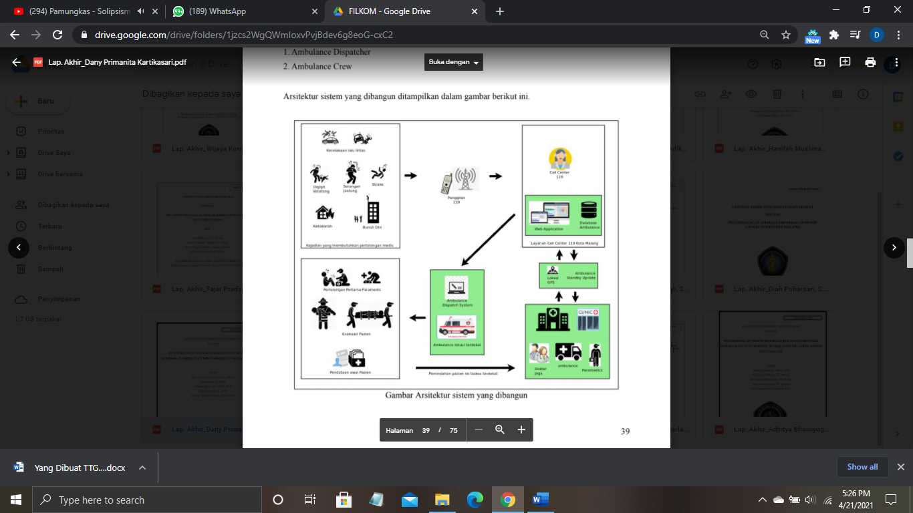Open Terbaru in sidebar
Screen dimensions: 913x513
point(50,226)
